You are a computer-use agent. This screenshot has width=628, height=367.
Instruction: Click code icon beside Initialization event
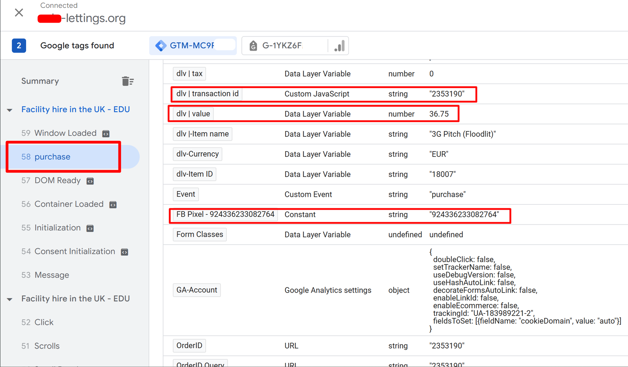(90, 228)
